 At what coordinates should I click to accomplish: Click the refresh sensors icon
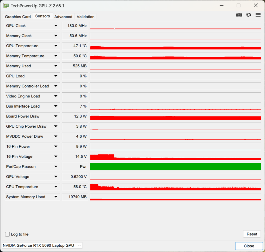point(248,15)
